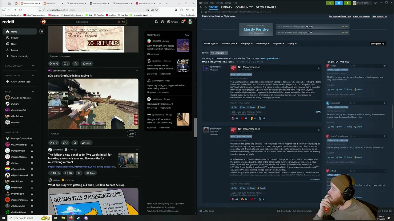Click Steam friends green icon
Image resolution: width=394 pixels, height=221 pixels.
tap(330, 3)
